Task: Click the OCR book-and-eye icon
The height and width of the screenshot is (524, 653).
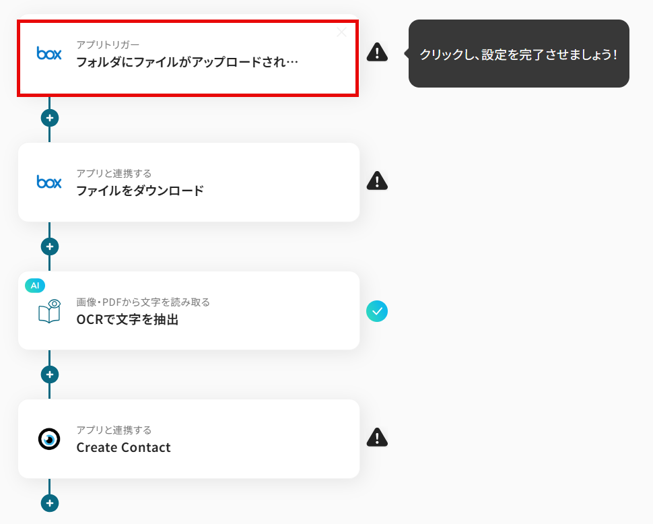Action: (x=49, y=311)
